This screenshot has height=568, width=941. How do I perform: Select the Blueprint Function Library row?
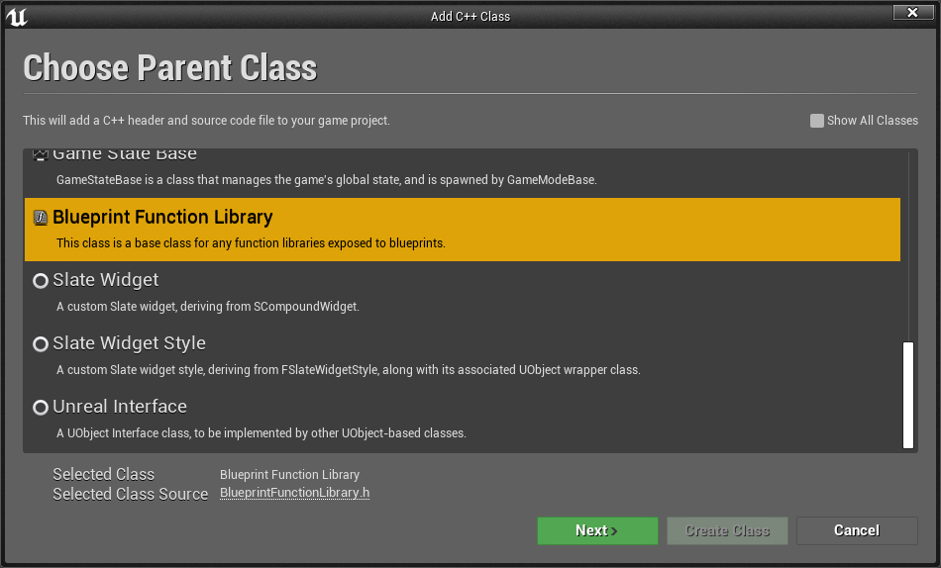pyautogui.click(x=463, y=230)
